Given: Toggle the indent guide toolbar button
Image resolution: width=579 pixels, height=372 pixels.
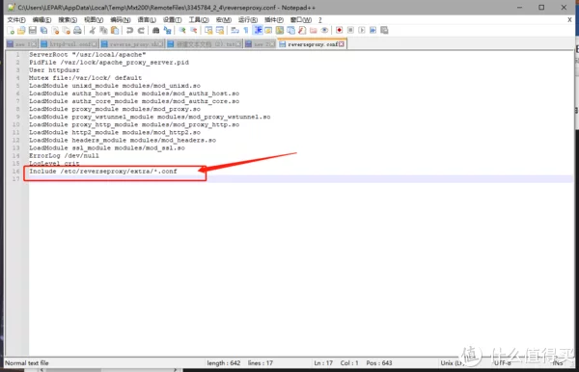Looking at the screenshot, I should coord(258,31).
